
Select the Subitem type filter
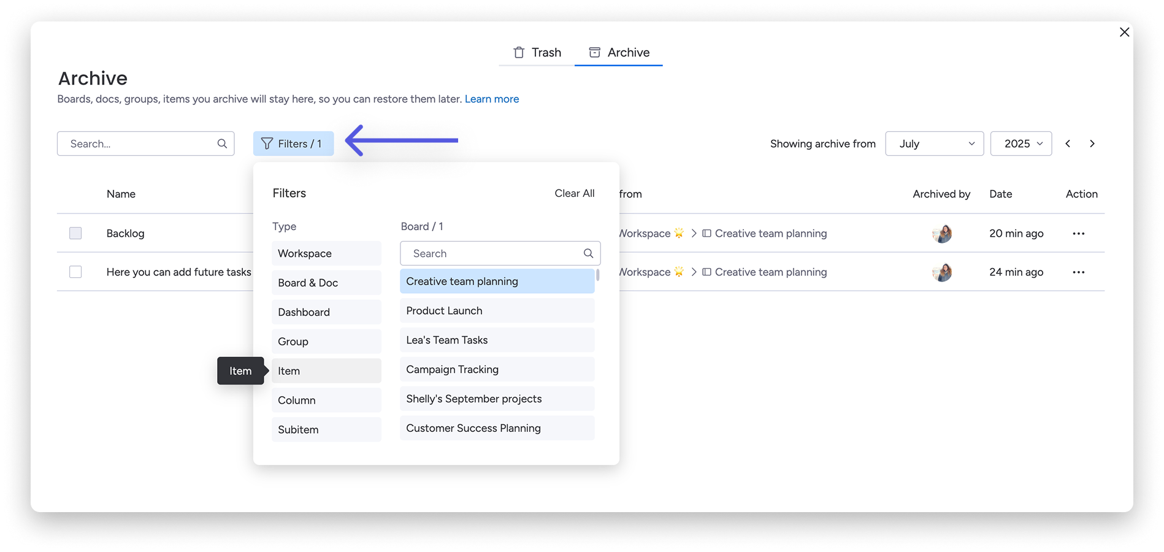[326, 429]
